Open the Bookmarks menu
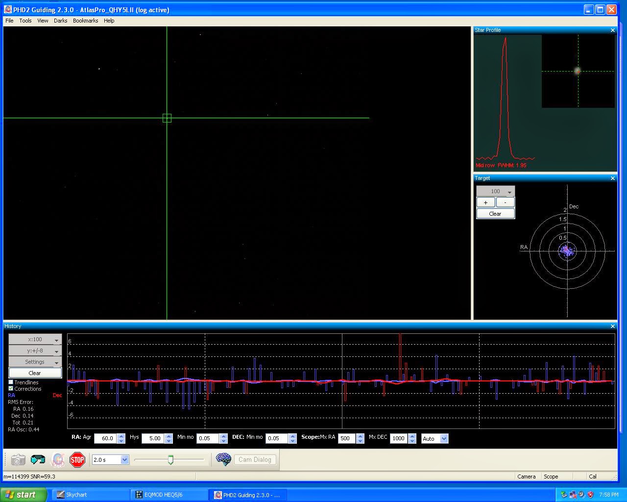The height and width of the screenshot is (502, 627). pos(85,21)
